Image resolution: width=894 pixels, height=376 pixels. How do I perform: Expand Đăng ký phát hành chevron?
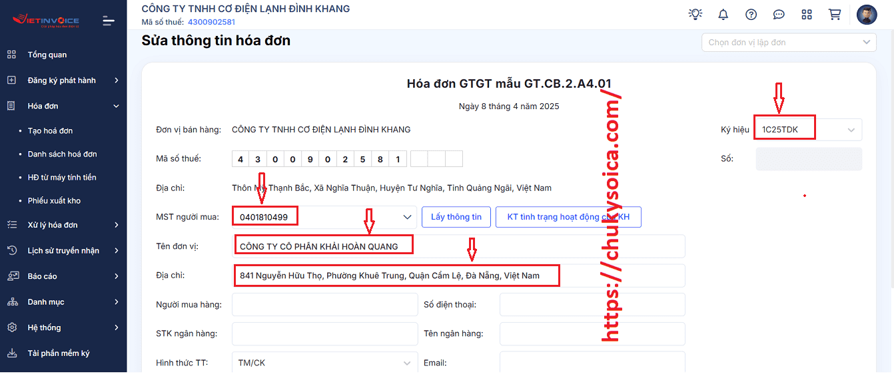coord(117,81)
